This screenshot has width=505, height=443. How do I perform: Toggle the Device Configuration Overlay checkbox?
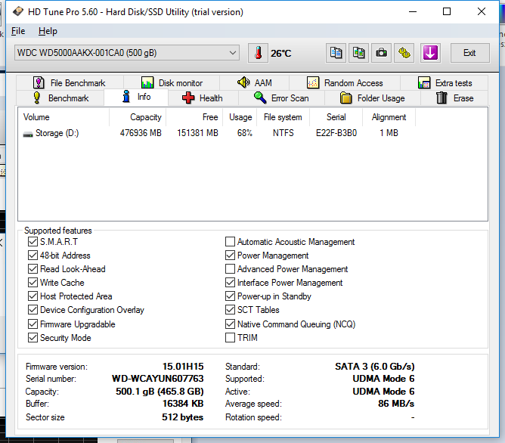tap(33, 310)
